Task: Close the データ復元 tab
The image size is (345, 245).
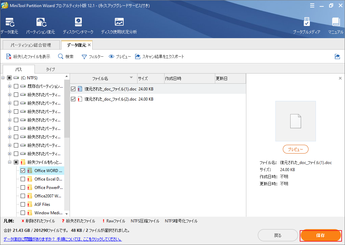Action: coord(89,45)
